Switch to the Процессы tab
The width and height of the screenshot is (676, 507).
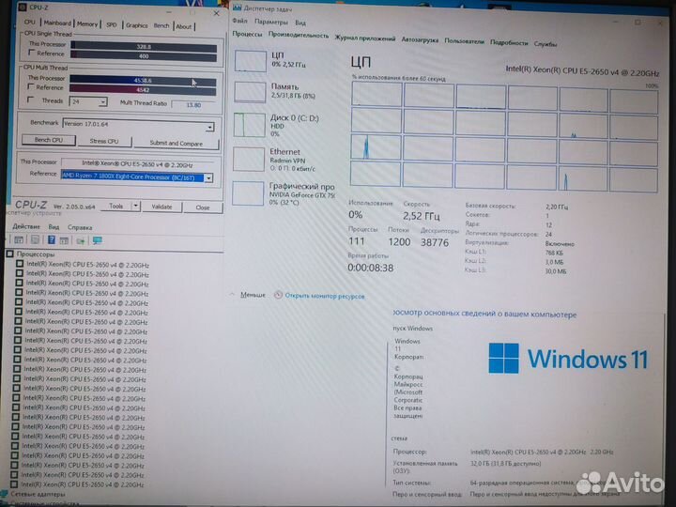[x=247, y=34]
